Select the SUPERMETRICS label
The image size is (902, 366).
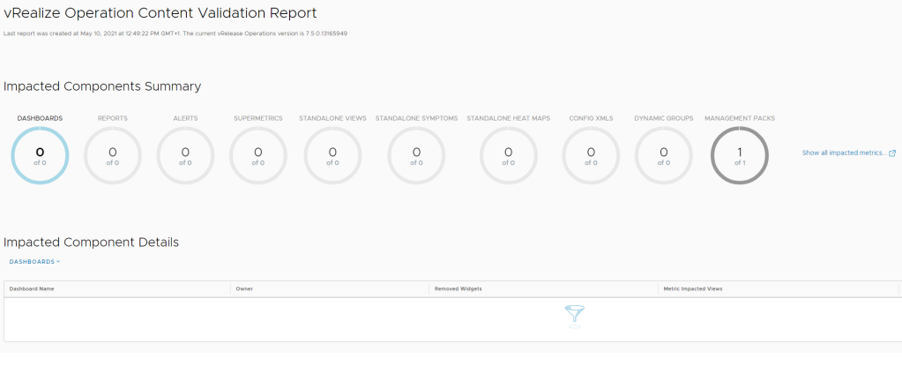pyautogui.click(x=257, y=118)
